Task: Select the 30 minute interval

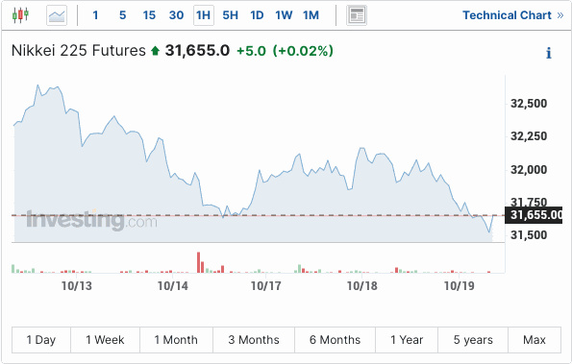Action: pyautogui.click(x=176, y=15)
